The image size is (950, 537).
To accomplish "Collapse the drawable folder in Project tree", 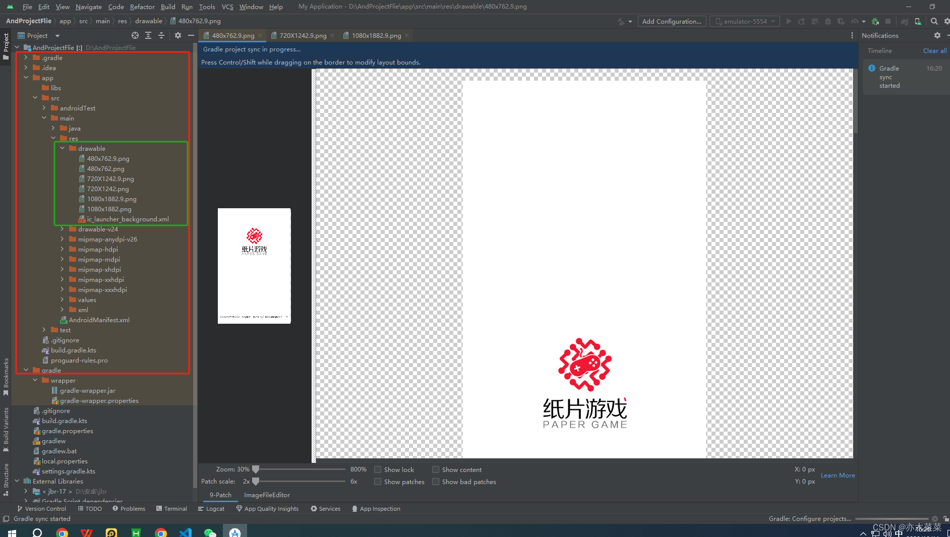I will (x=62, y=148).
